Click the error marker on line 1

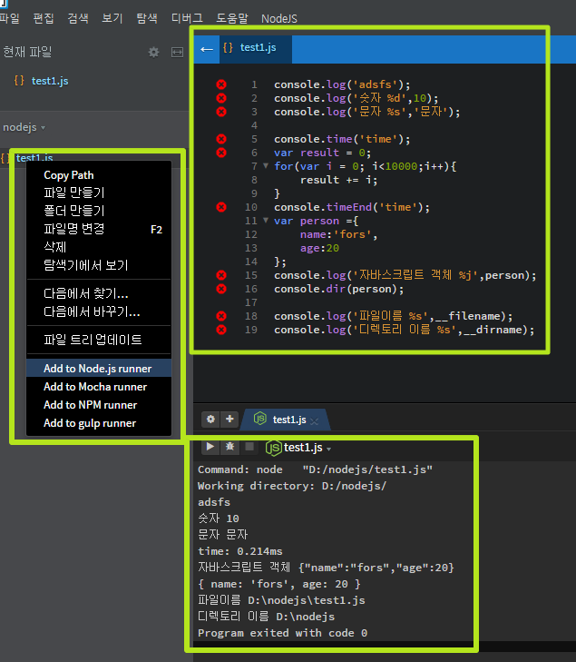point(221,84)
